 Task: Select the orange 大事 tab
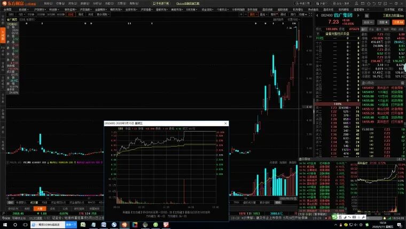40,208
